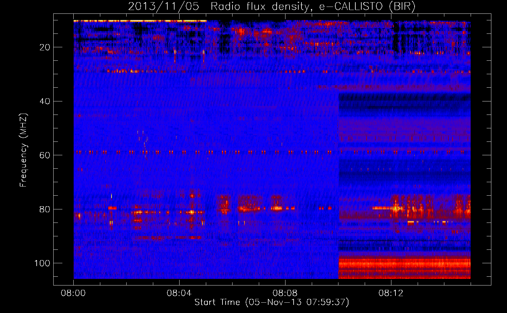Click the '100' frequency tick label
507x313 pixels.
[x=42, y=263]
